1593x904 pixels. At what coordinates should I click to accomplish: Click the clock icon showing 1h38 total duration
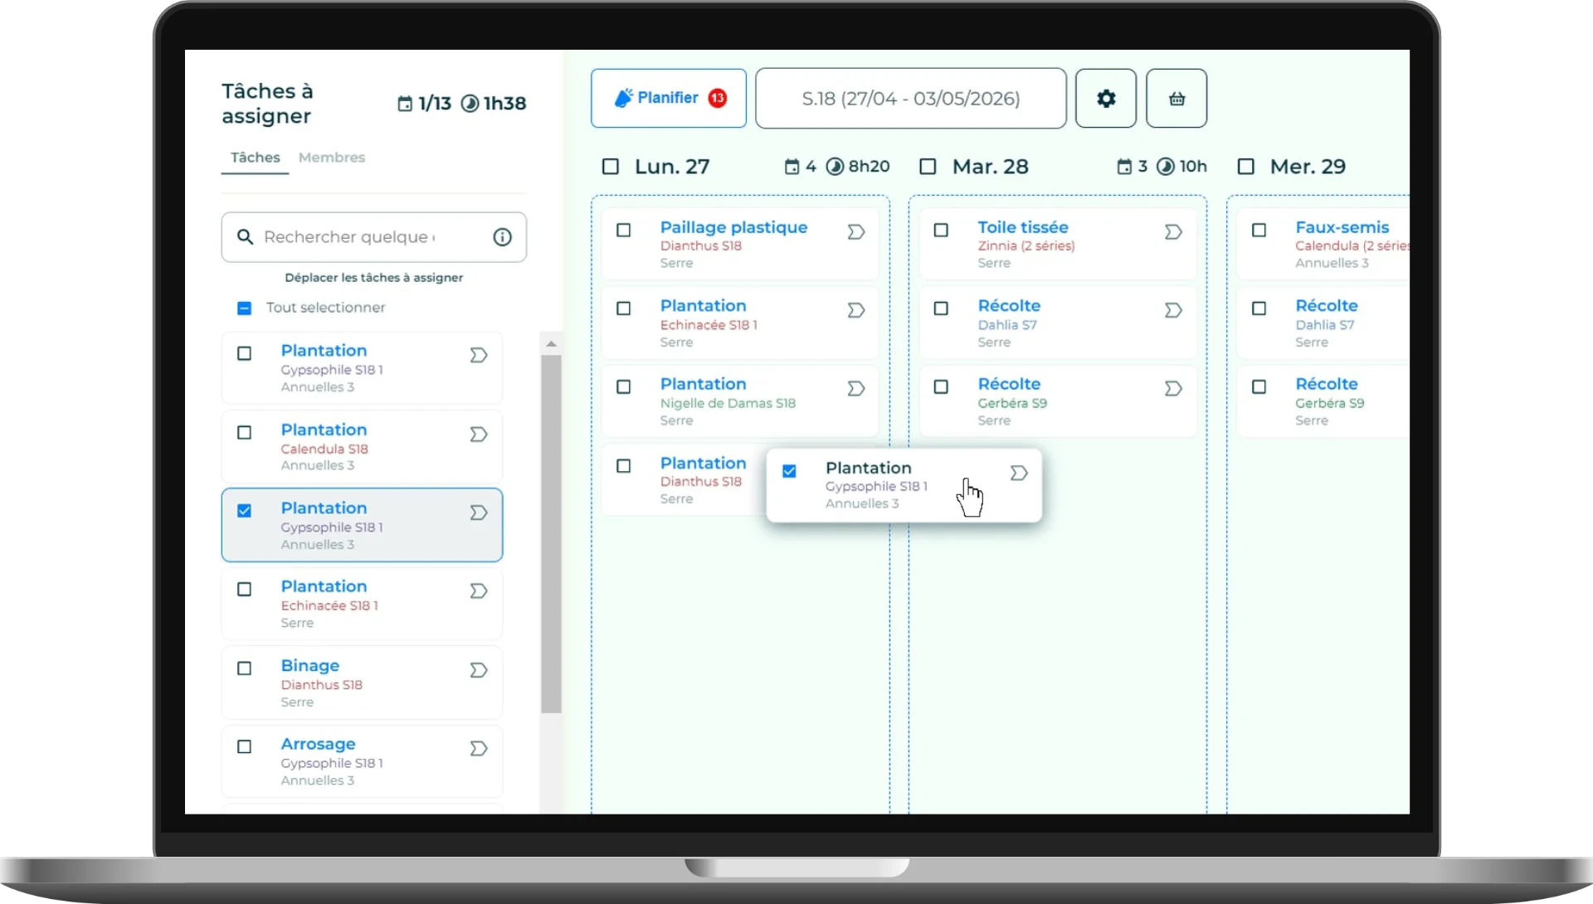[x=470, y=103]
